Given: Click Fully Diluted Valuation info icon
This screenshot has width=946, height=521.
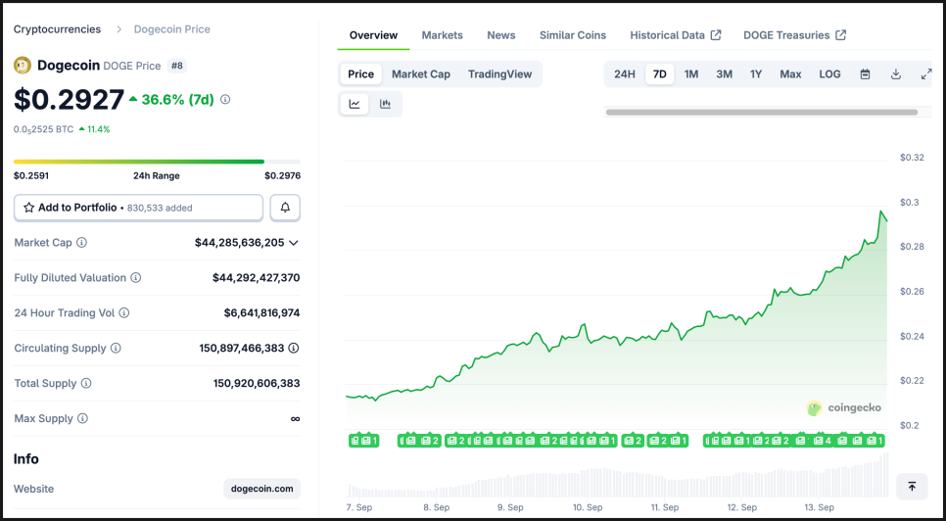Looking at the screenshot, I should (136, 278).
